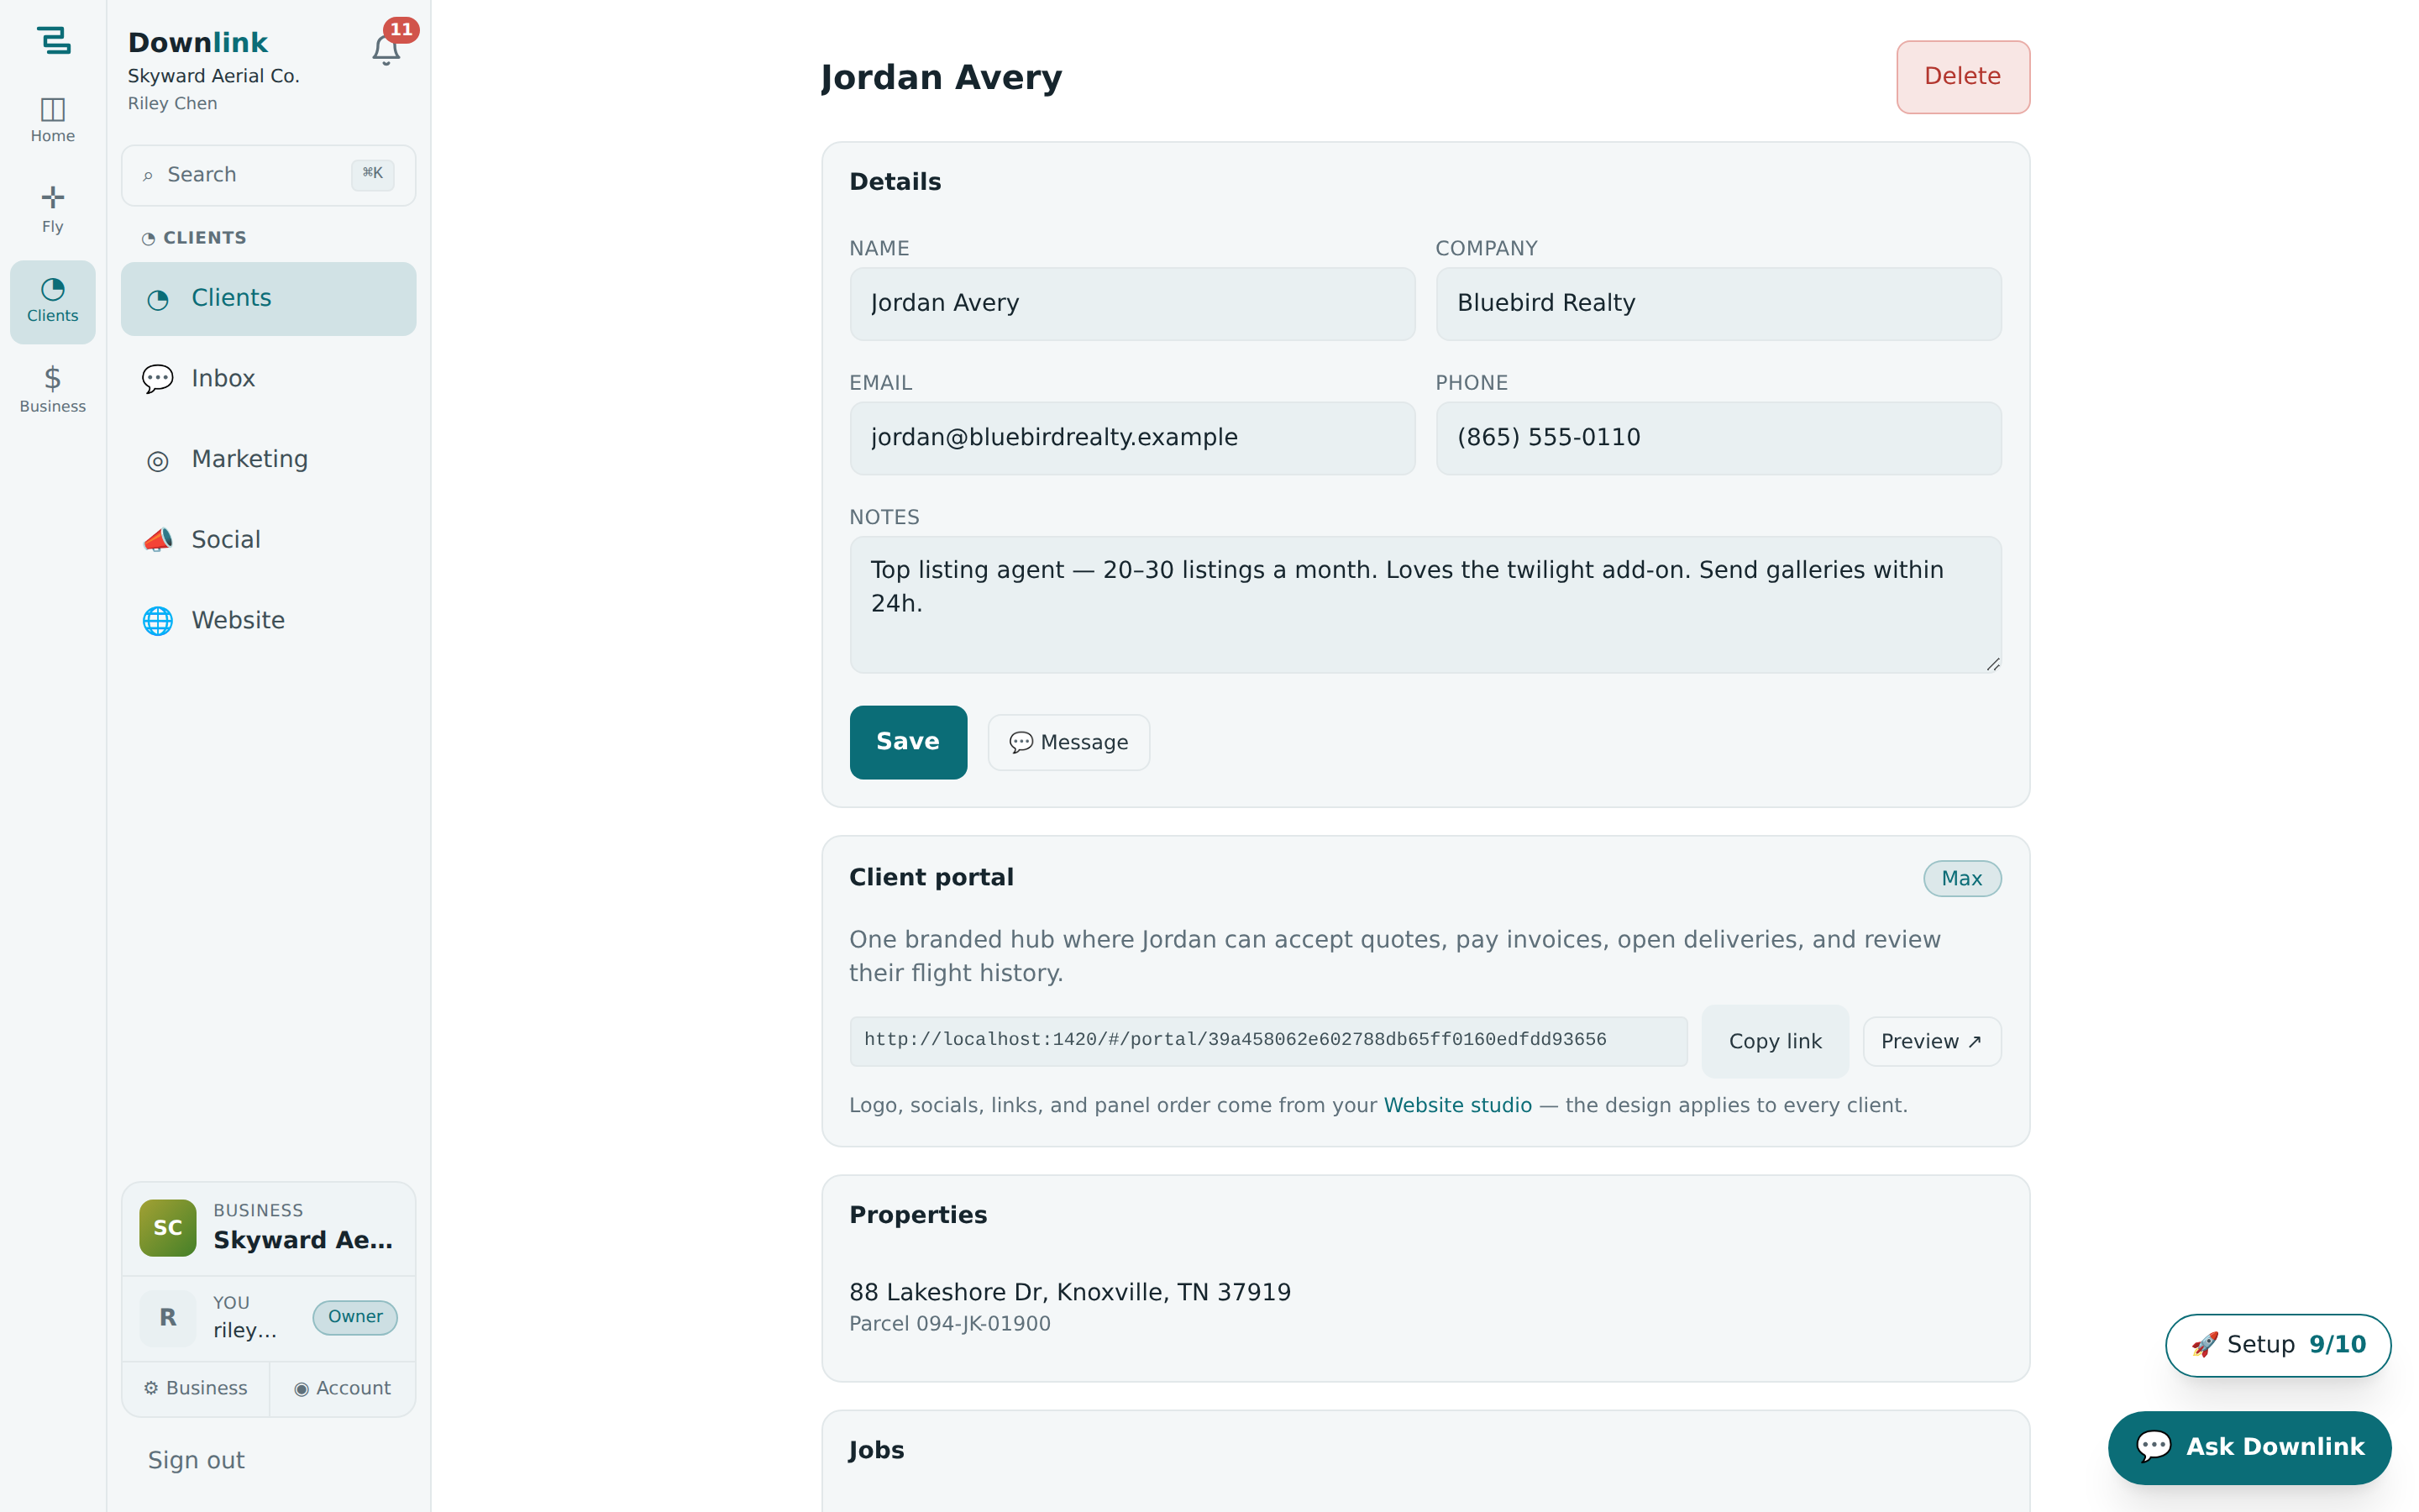Save the client details
Screen dimensions: 2419x1512
click(x=908, y=742)
